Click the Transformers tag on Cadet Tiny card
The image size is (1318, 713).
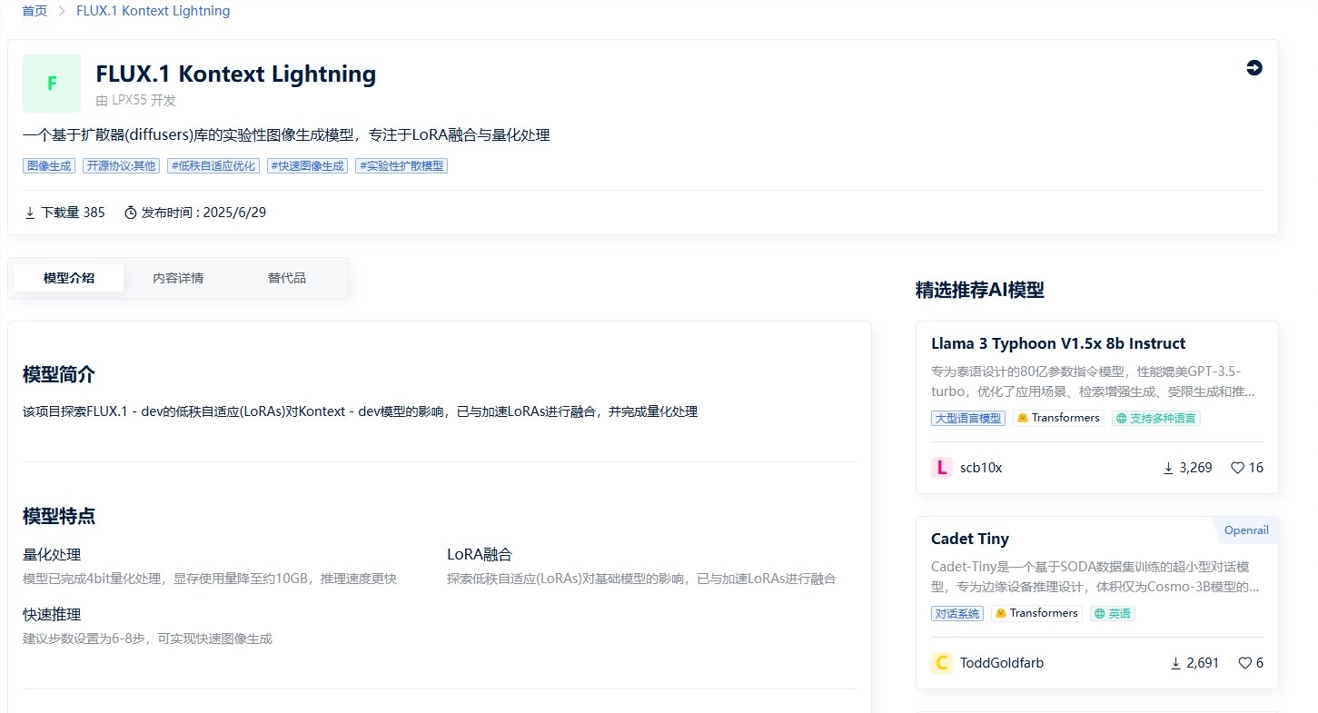[x=1036, y=614]
